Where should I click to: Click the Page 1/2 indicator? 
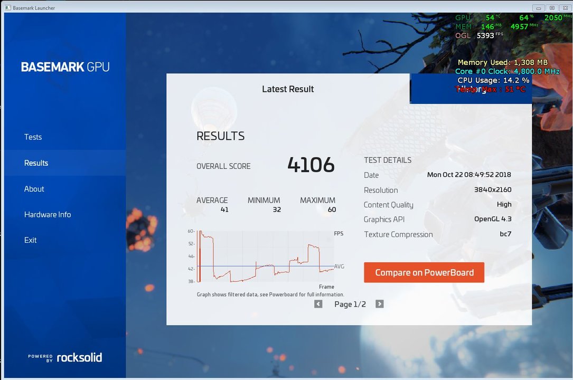click(350, 304)
